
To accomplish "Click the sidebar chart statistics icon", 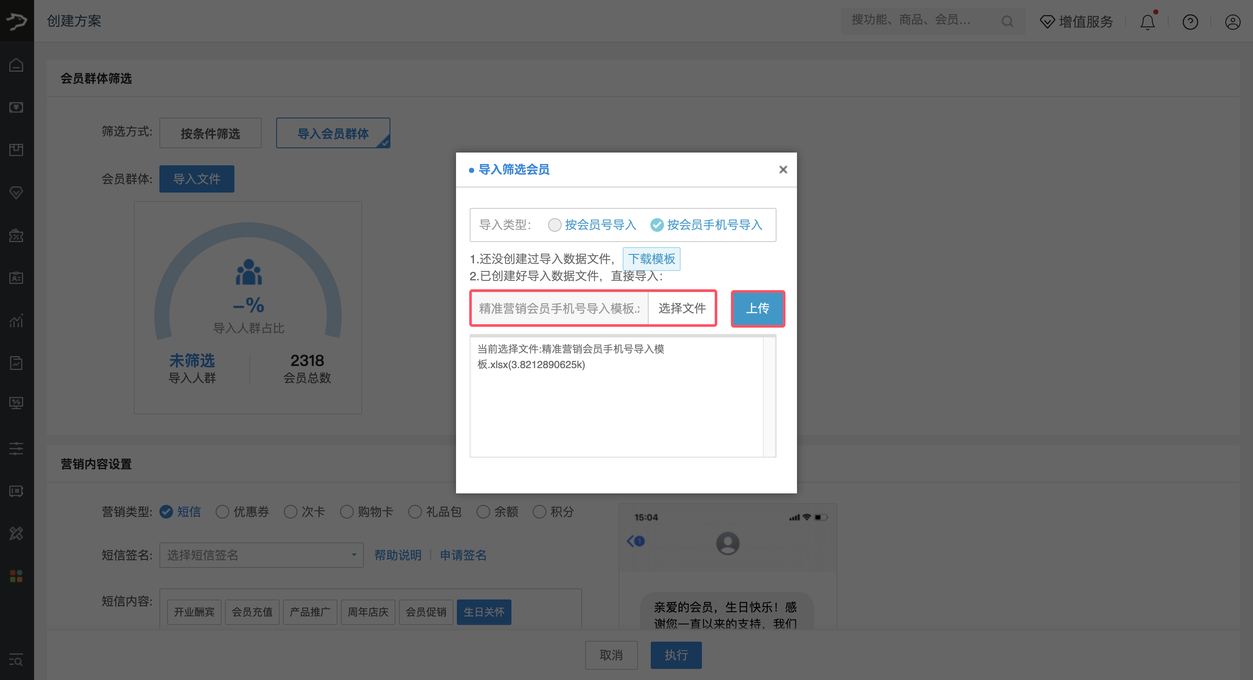I will click(x=17, y=320).
